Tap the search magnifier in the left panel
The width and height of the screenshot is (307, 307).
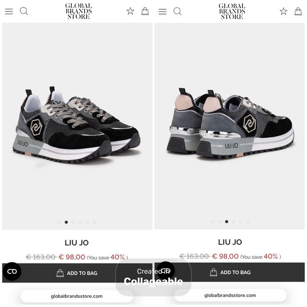click(24, 11)
